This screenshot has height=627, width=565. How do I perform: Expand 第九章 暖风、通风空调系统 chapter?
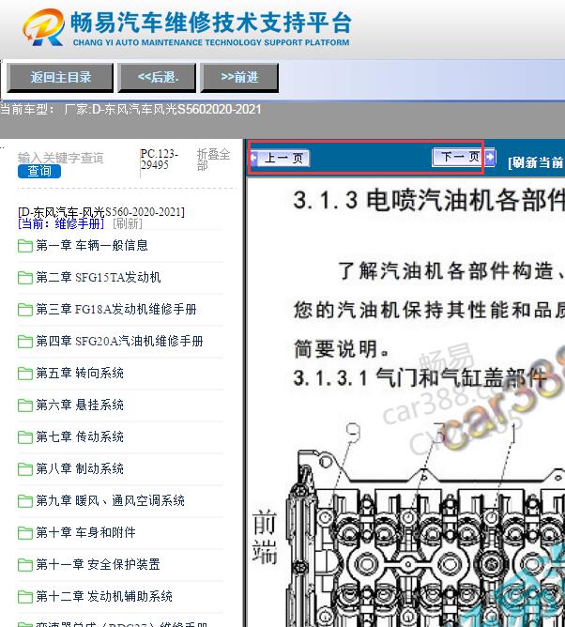[111, 500]
